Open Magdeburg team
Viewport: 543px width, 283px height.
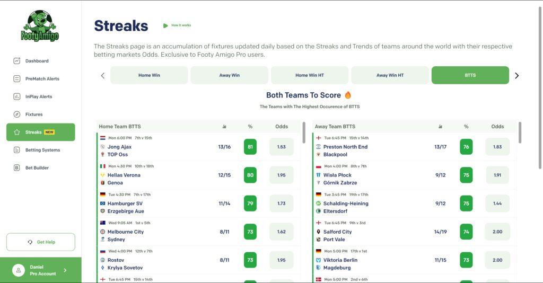point(337,268)
